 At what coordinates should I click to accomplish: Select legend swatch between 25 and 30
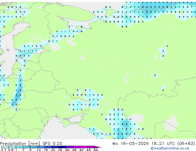62,147
